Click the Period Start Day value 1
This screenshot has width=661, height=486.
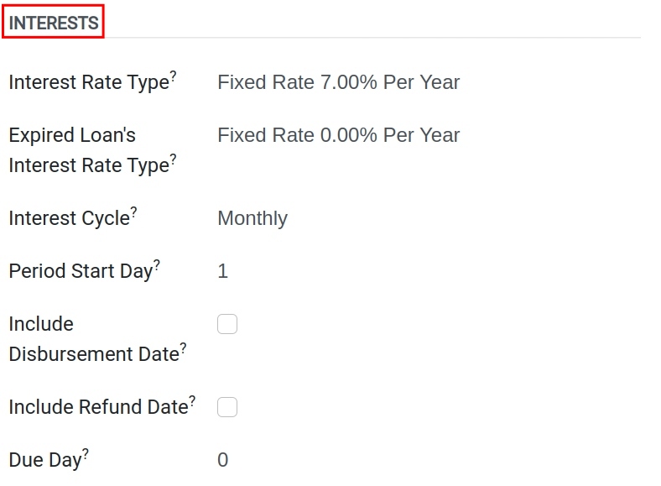pos(223,271)
